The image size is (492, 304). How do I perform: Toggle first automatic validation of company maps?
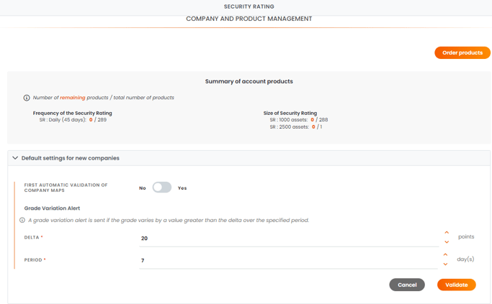click(162, 188)
